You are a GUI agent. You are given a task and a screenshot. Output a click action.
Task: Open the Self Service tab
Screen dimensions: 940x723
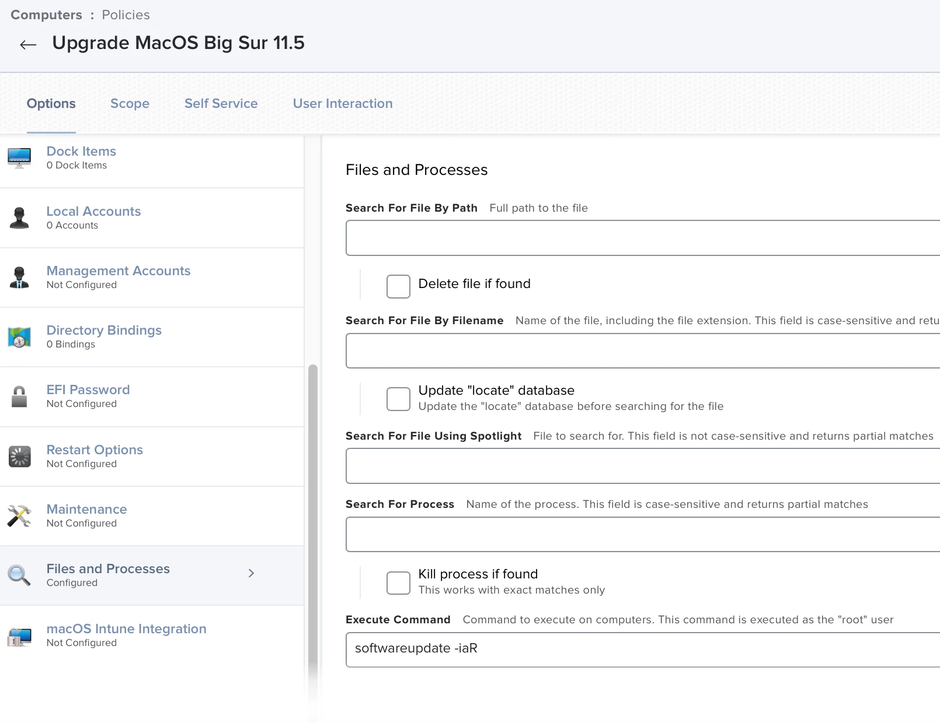pyautogui.click(x=221, y=103)
